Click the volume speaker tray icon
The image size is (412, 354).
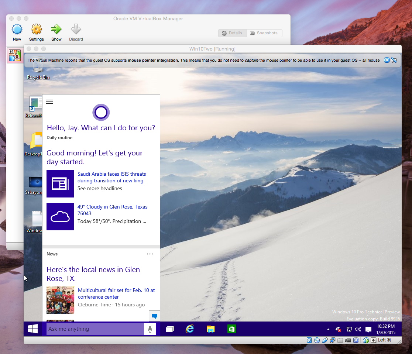coord(358,329)
